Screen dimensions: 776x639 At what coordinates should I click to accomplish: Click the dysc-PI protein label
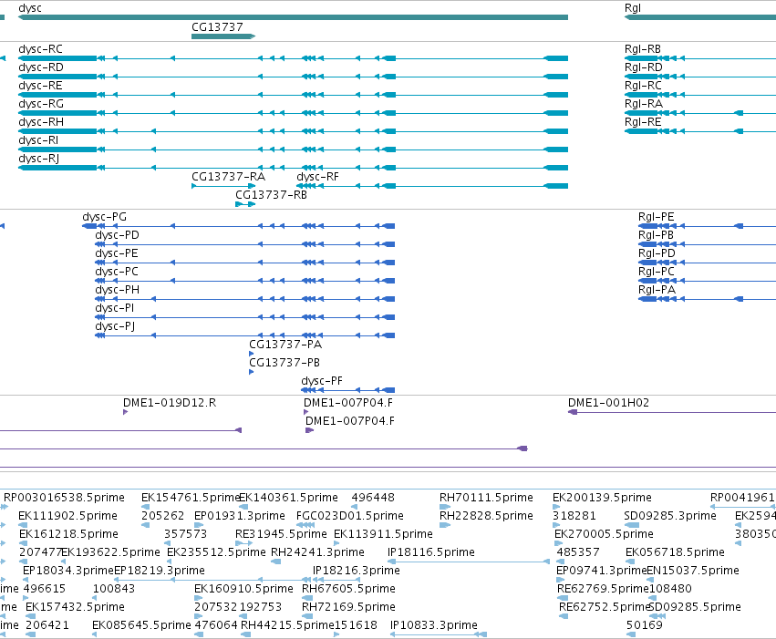[114, 309]
